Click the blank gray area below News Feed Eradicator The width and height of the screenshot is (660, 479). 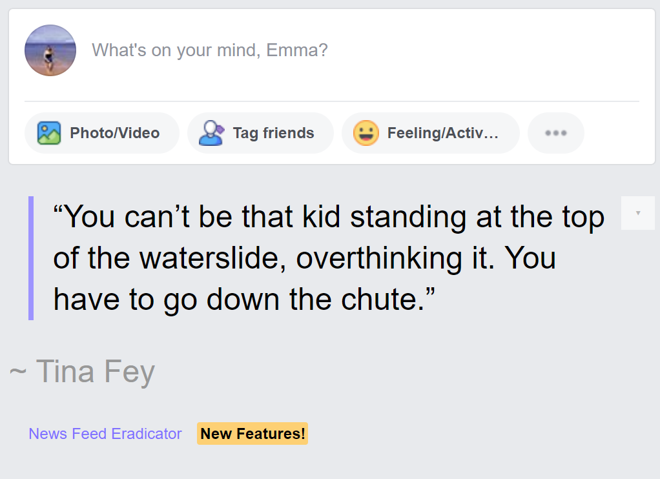click(x=330, y=463)
